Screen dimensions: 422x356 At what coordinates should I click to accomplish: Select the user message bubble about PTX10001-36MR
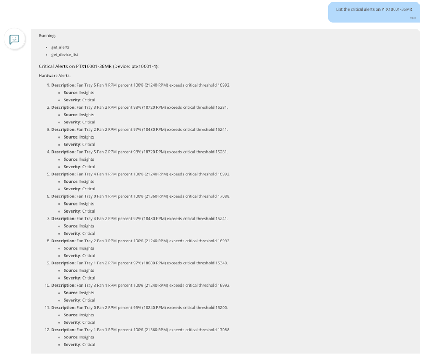(374, 12)
